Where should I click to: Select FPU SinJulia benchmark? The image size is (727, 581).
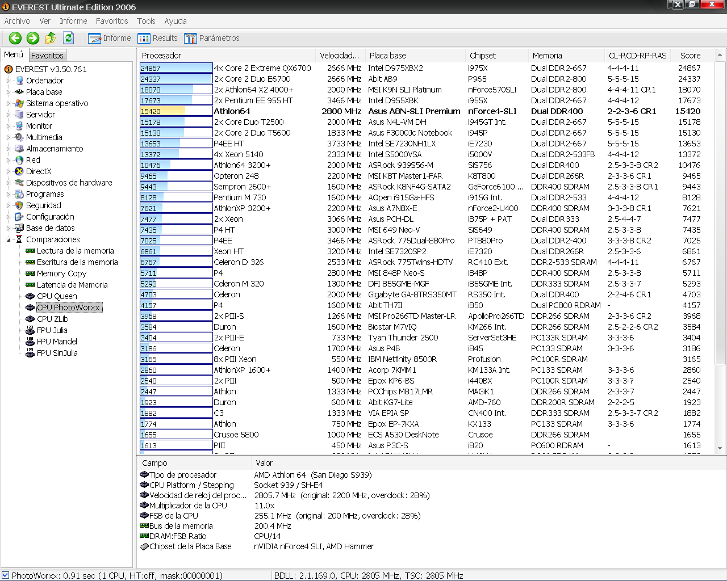57,353
